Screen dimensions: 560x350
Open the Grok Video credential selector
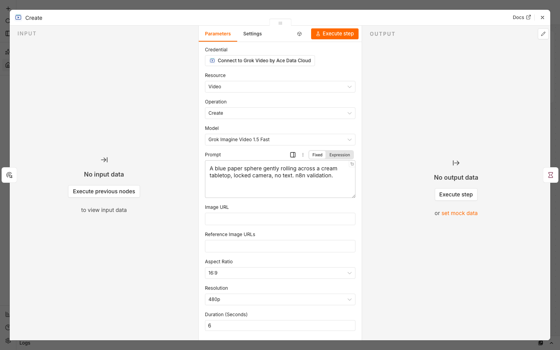tap(260, 61)
